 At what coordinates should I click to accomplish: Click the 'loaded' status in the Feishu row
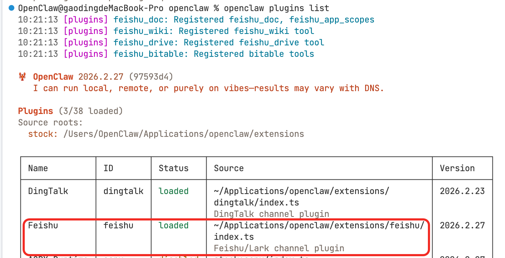[x=174, y=225]
